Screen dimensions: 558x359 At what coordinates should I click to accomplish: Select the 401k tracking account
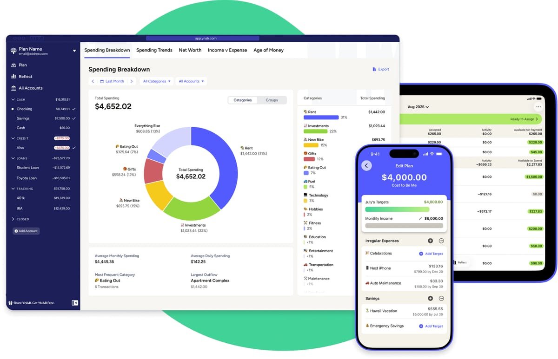tap(43, 198)
